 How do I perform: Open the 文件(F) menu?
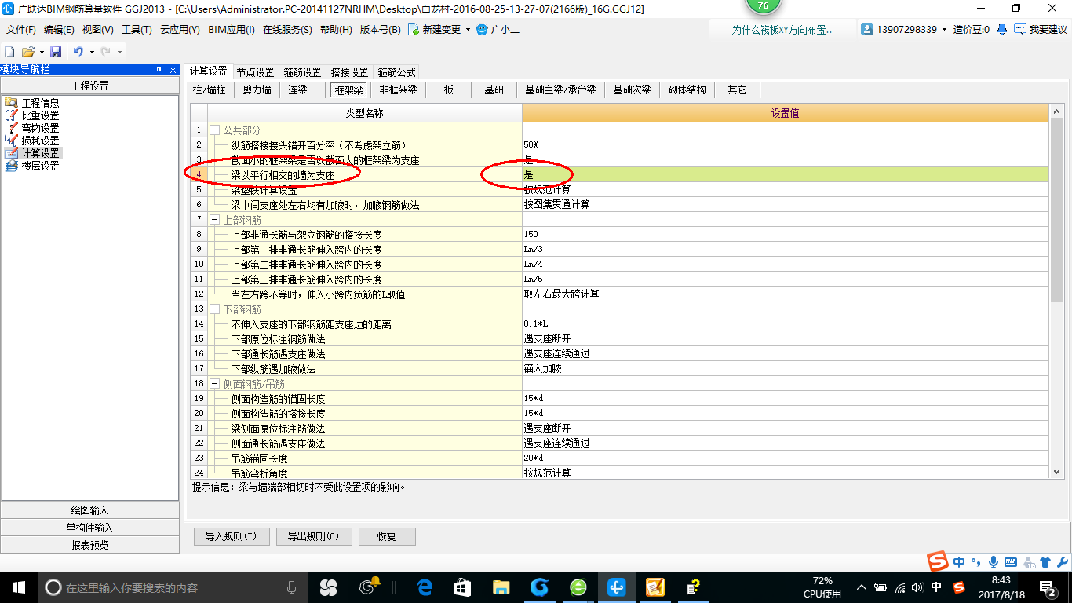21,30
